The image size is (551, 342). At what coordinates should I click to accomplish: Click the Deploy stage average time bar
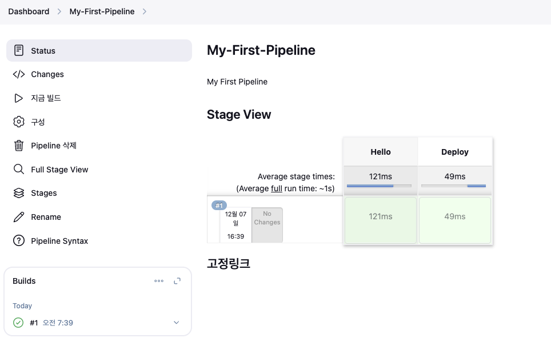[454, 186]
